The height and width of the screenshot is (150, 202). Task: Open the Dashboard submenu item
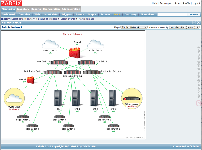pyautogui.click(x=8, y=14)
